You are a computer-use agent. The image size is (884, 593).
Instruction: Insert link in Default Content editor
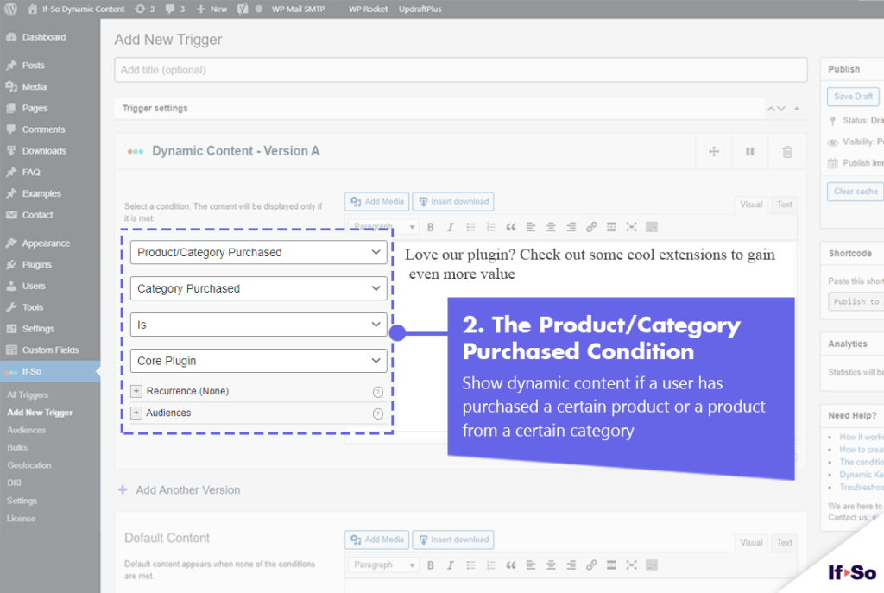tap(590, 565)
